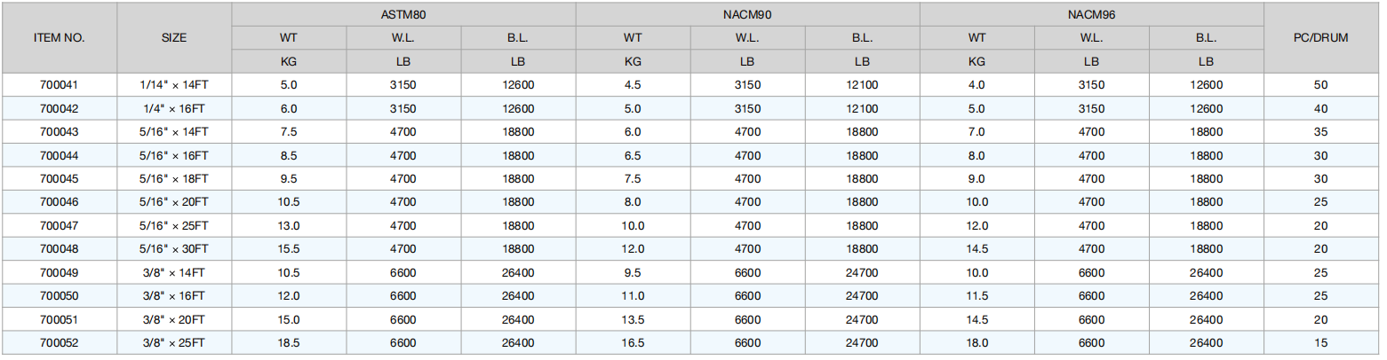1387x360 pixels.
Task: Click the 3/8" × 14FT size cell
Action: pos(174,272)
